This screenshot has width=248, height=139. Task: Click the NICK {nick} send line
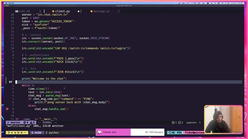[x=52, y=62]
